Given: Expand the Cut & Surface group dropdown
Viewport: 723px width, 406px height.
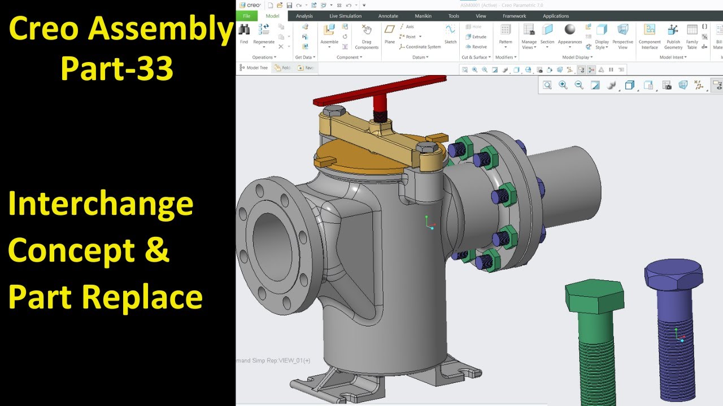Looking at the screenshot, I should click(x=476, y=58).
